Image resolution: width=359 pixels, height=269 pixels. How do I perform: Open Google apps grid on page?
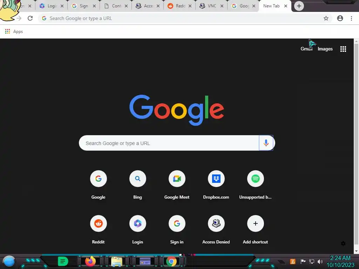point(343,49)
